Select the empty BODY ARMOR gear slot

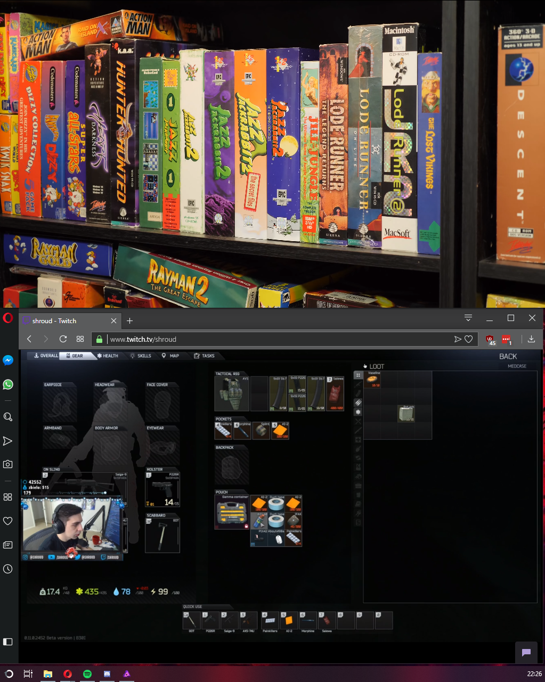coord(111,446)
